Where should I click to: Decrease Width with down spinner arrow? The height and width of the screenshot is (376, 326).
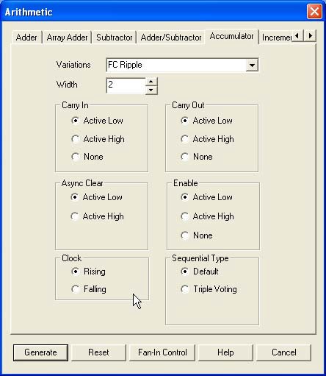click(x=151, y=90)
